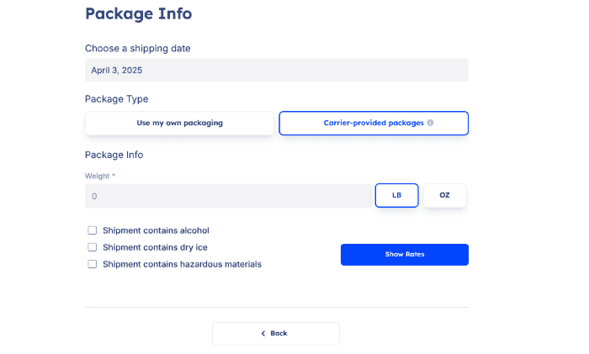
Task: Check the hazardous materials checkbox
Action: [x=93, y=264]
